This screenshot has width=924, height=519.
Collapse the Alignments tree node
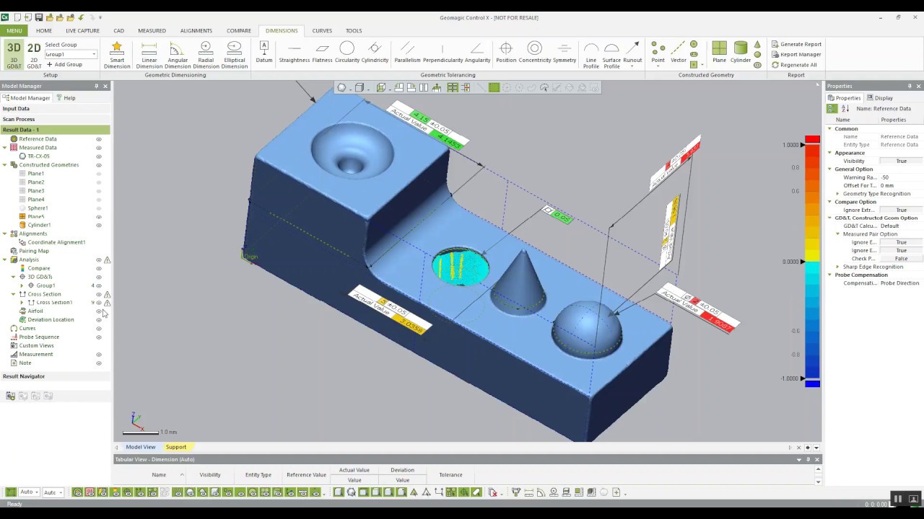pyautogui.click(x=4, y=234)
